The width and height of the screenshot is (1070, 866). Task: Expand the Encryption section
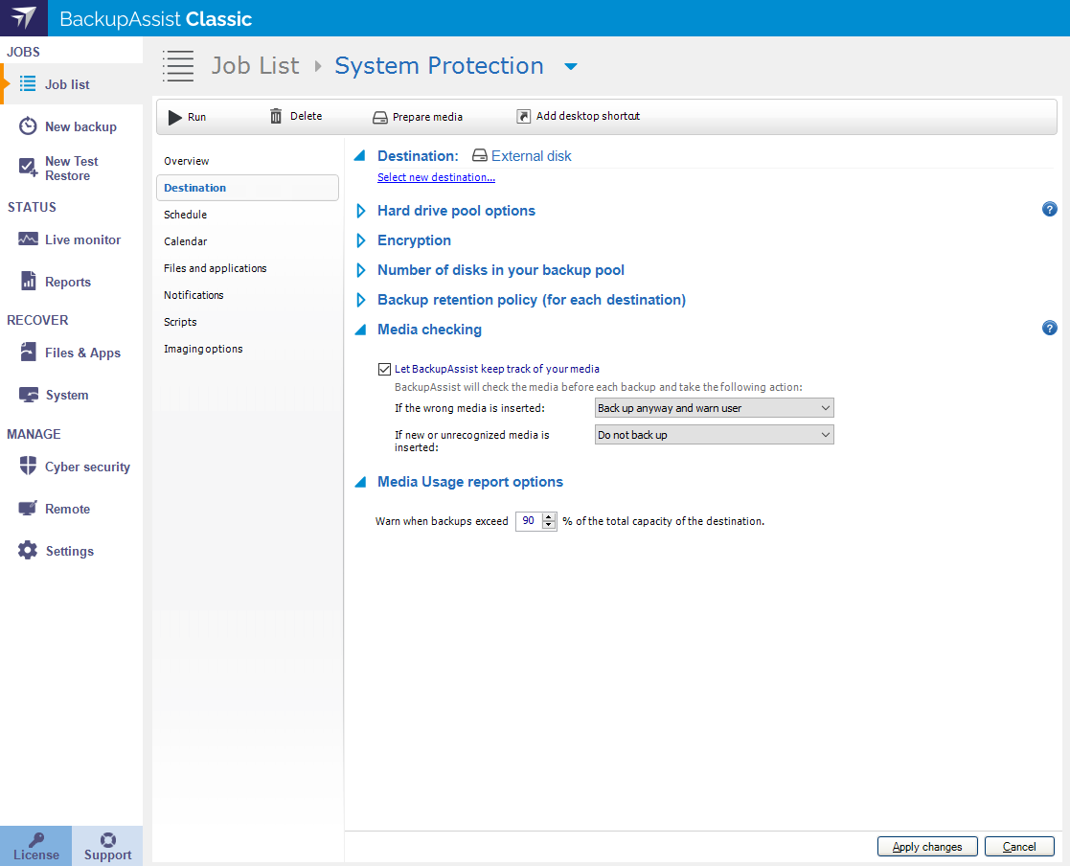coord(361,240)
